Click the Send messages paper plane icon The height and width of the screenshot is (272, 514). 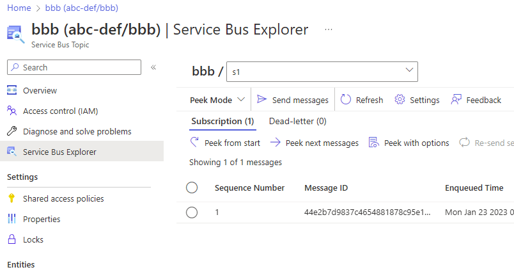click(261, 99)
